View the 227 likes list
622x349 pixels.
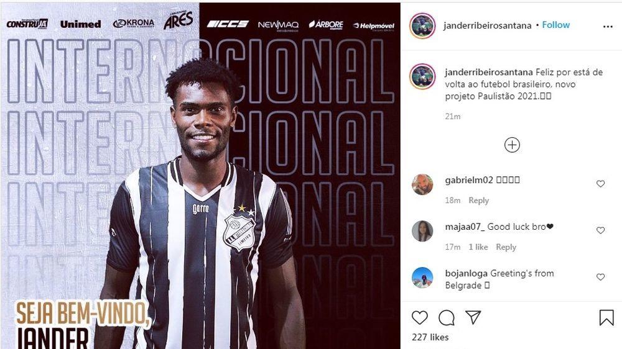[430, 338]
